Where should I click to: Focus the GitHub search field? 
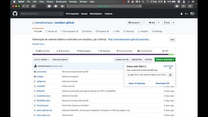(x=42, y=14)
